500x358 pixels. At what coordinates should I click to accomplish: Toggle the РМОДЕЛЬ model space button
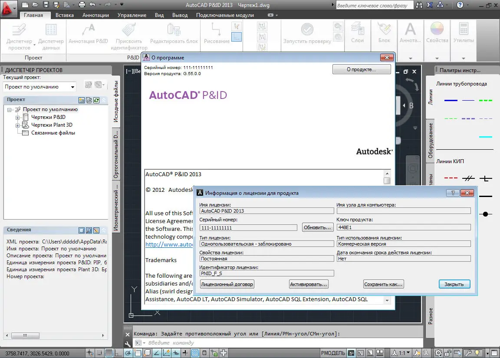point(333,353)
